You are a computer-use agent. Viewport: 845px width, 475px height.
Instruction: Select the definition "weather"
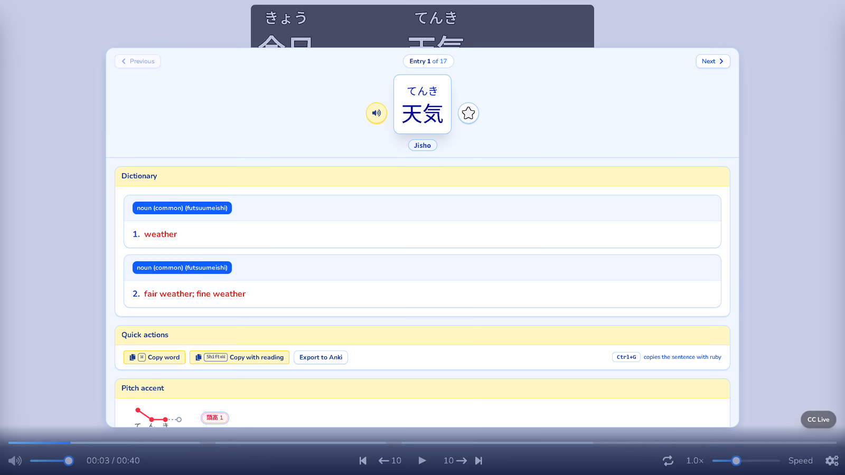(161, 234)
